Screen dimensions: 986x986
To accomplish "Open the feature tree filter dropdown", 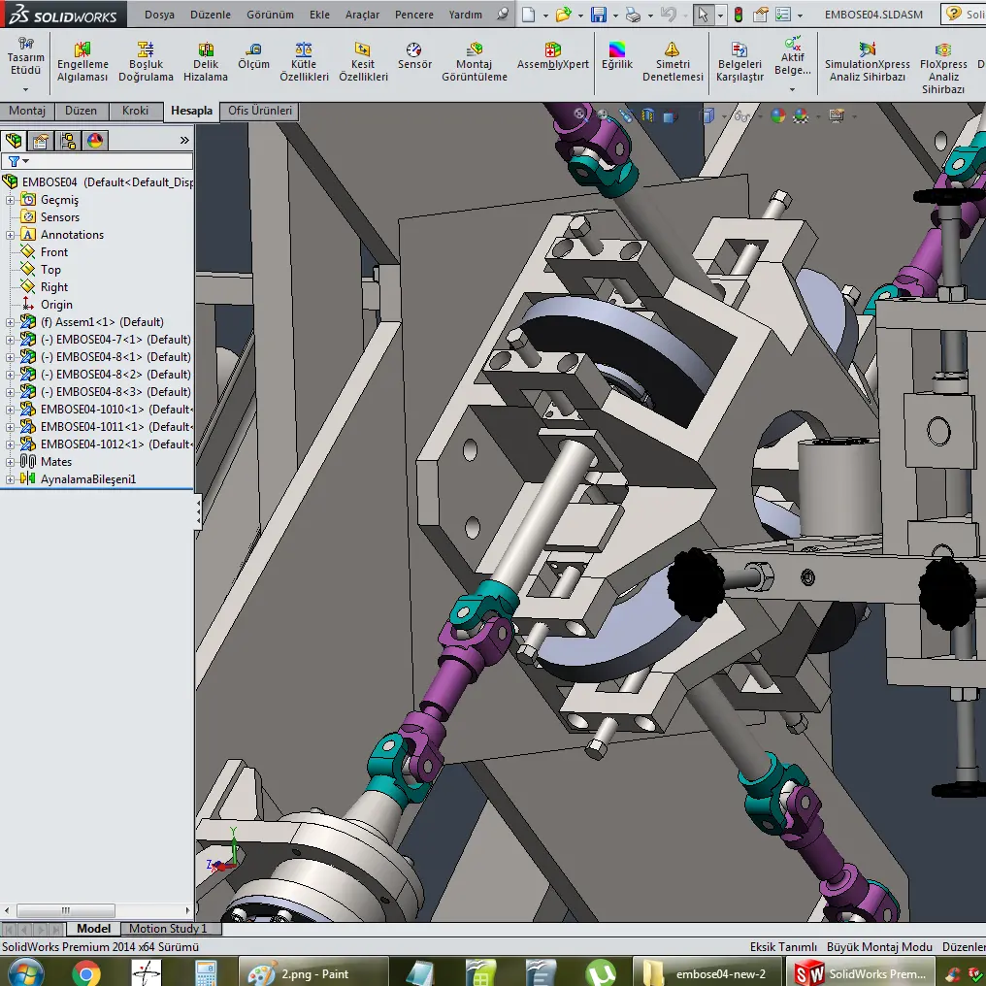I will pos(18,162).
